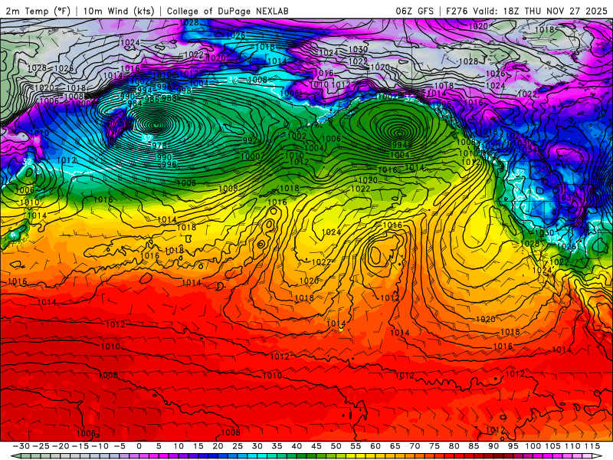Screen dimensions: 613x460
Task: Click the 15 tick label on the color legend
Action: coord(198,446)
